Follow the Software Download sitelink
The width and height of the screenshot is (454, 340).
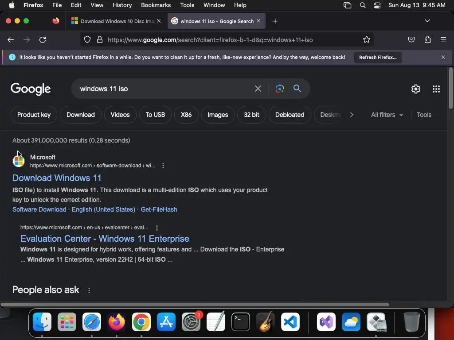pyautogui.click(x=39, y=209)
